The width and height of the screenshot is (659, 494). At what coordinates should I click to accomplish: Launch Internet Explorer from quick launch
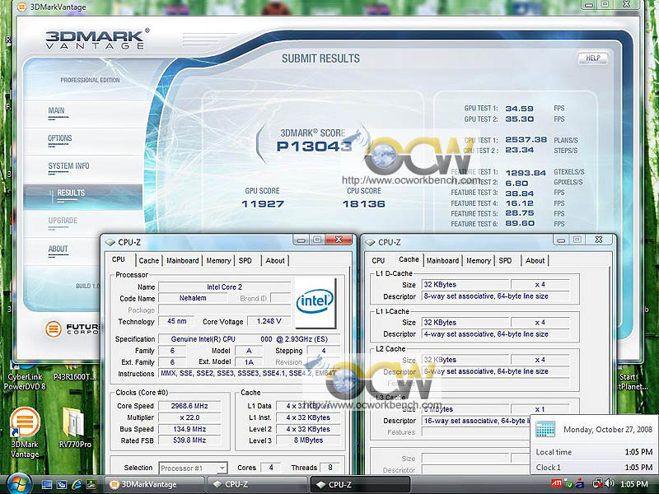pos(76,484)
